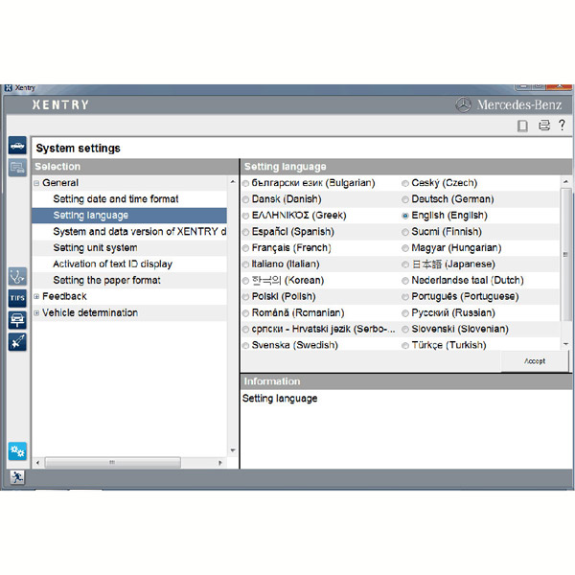Screen dimensions: 575x575
Task: Select Japanese language radio button
Action: click(405, 264)
